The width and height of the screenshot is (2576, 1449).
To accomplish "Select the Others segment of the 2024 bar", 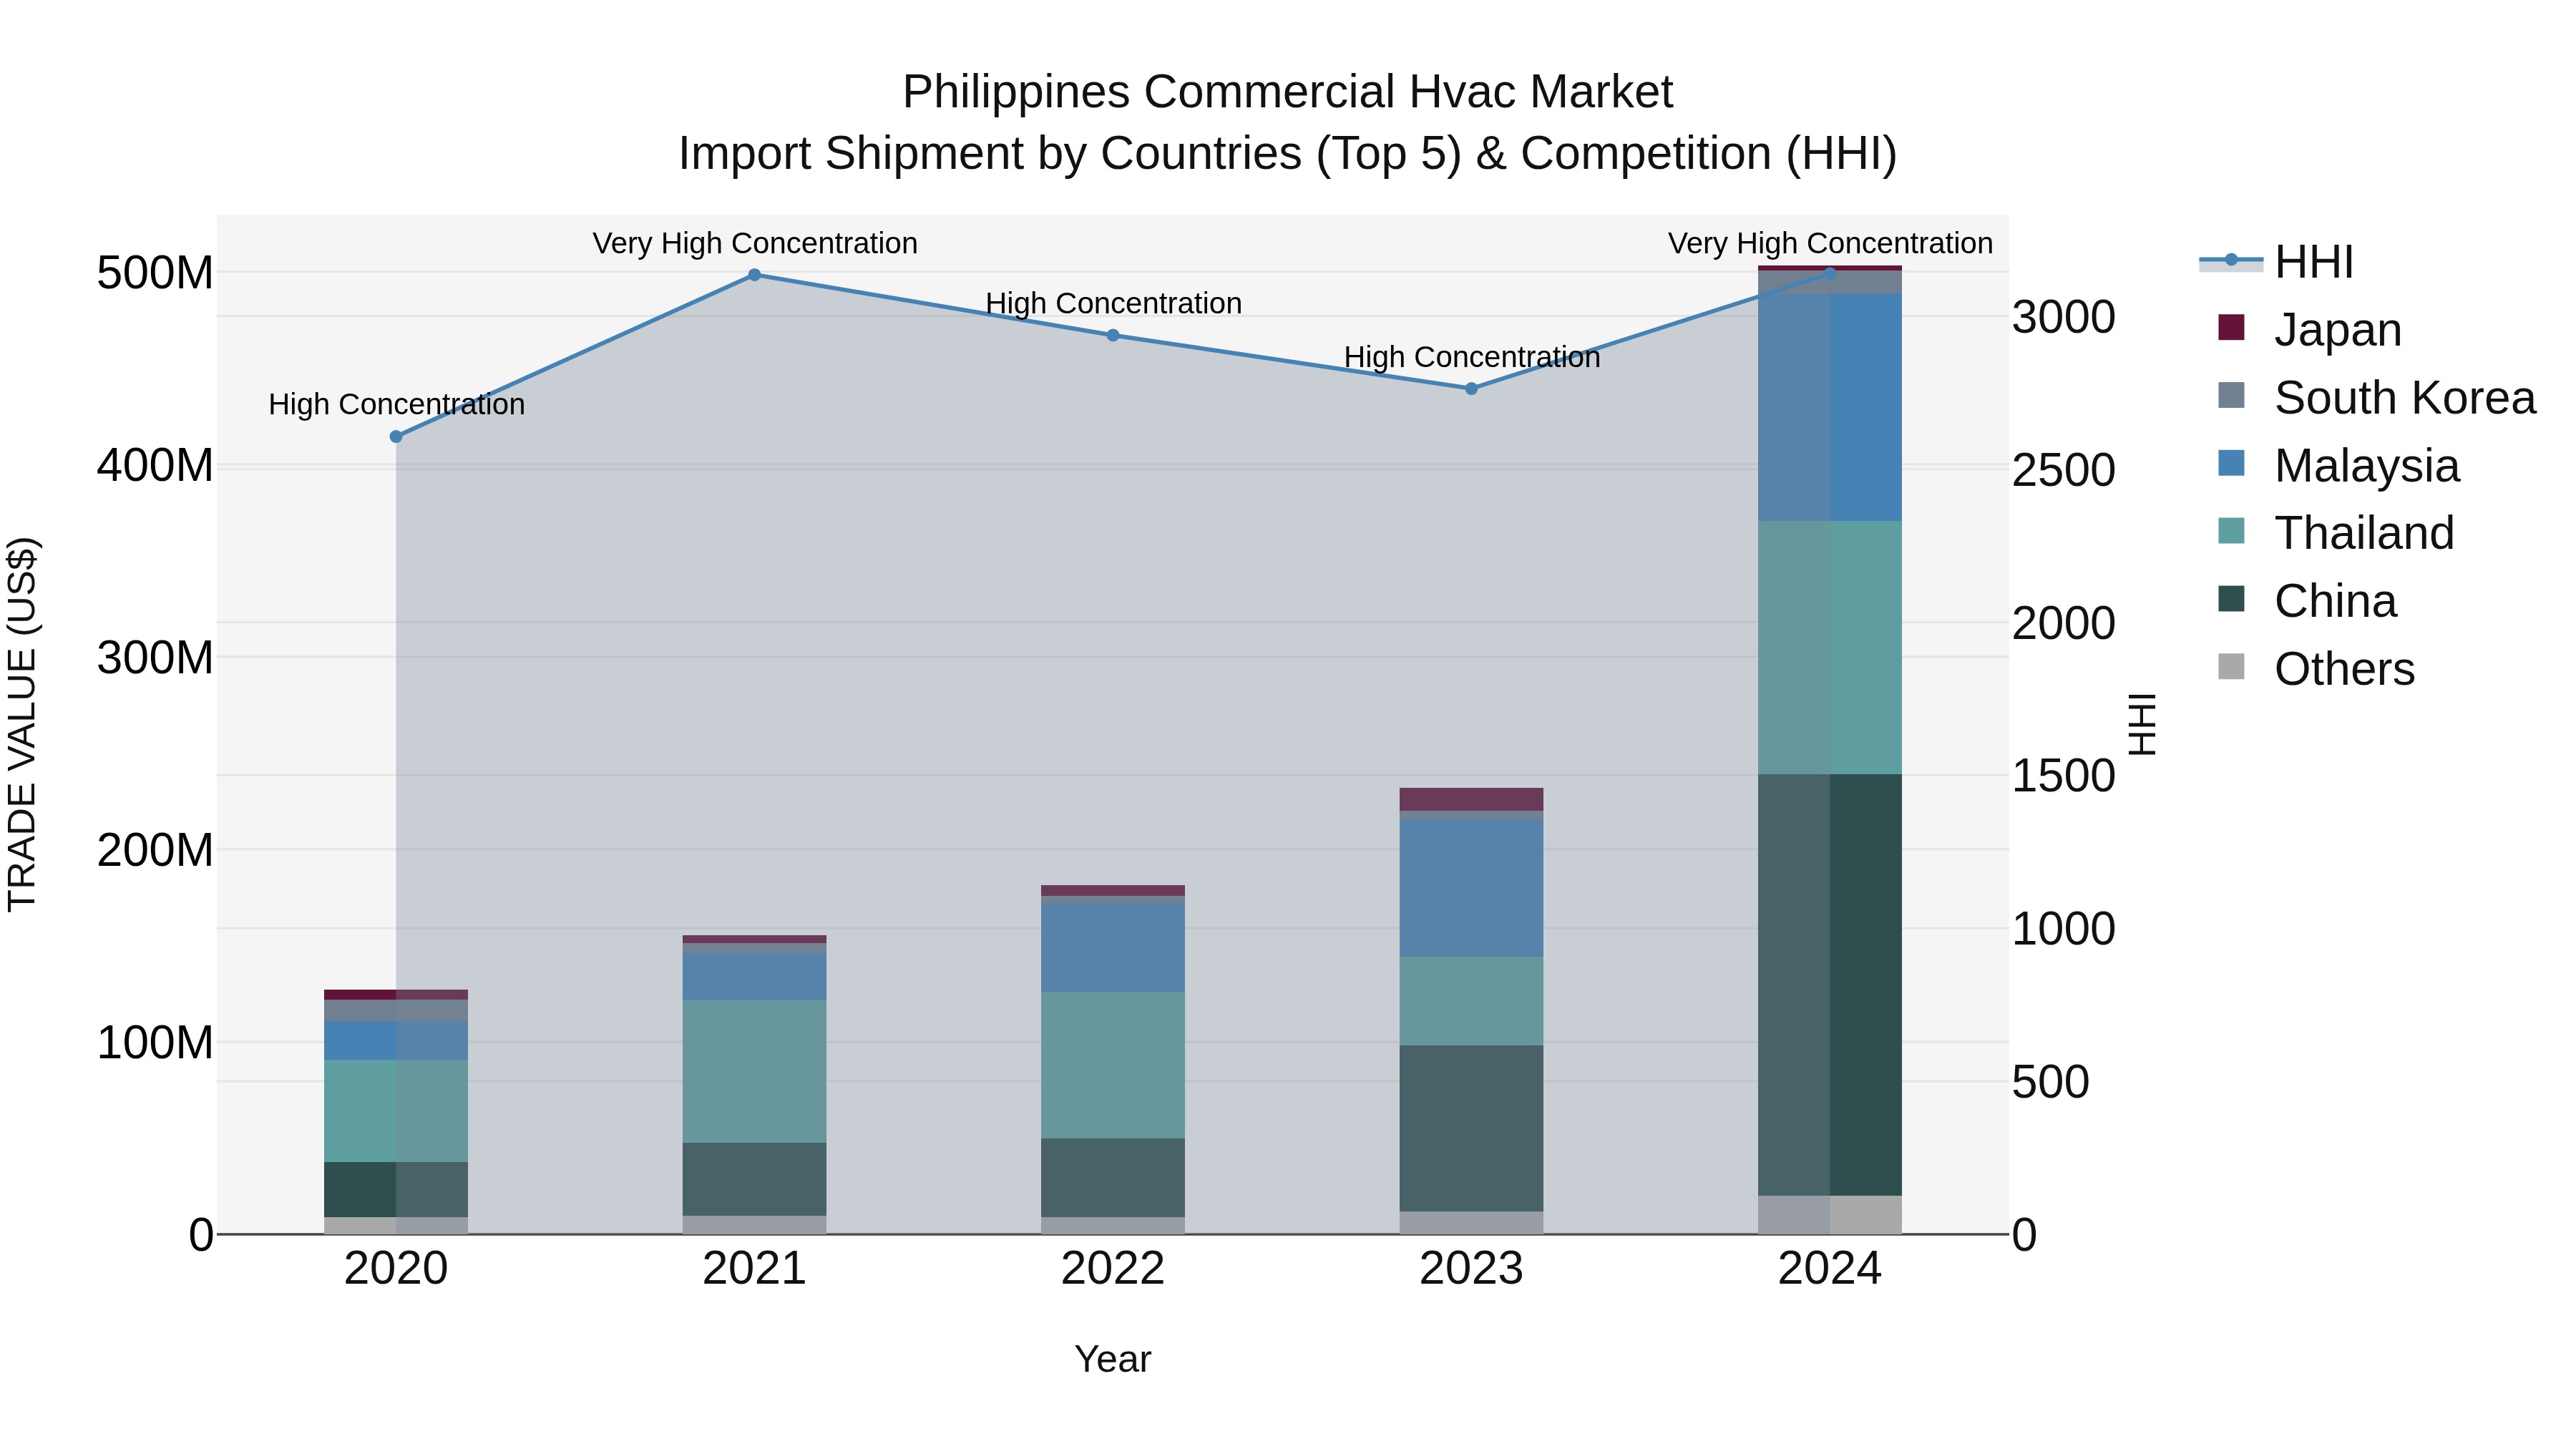I will pos(1830,1215).
